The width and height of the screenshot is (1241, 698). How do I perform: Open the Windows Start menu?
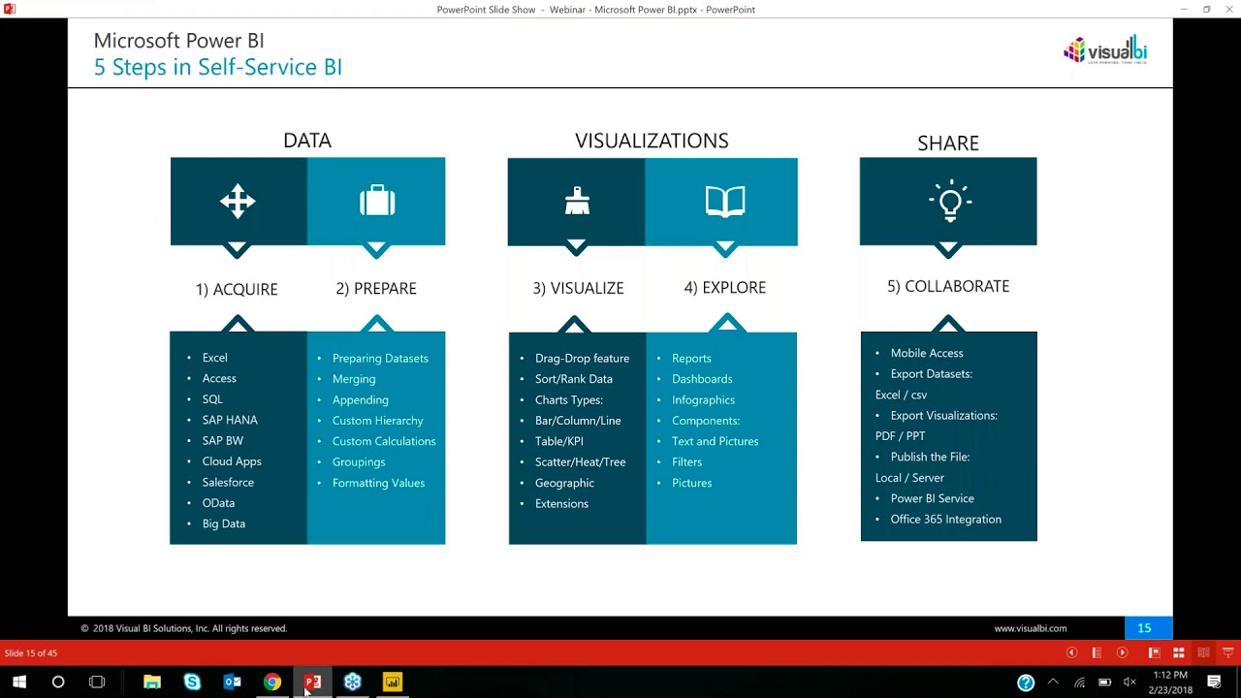(19, 682)
